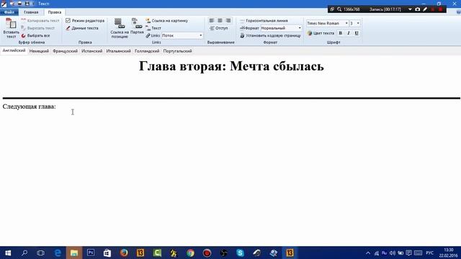Open Skype from taskbar
This screenshot has width=461, height=259.
pos(240,253)
